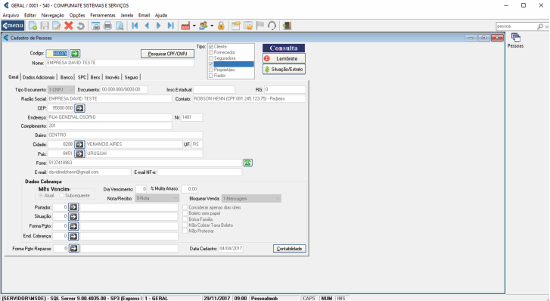The height and width of the screenshot is (301, 550).
Task: Select the Atual month radio button
Action: point(41,195)
